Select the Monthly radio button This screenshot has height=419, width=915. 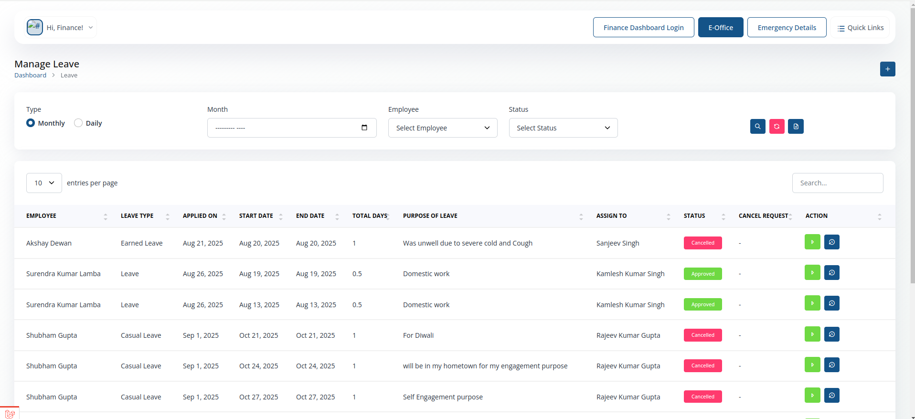tap(31, 123)
